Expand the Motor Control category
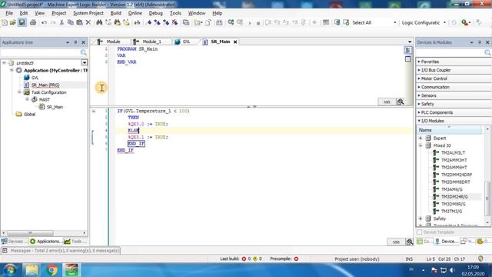Screen dimensions: 492x277 (x=419, y=78)
